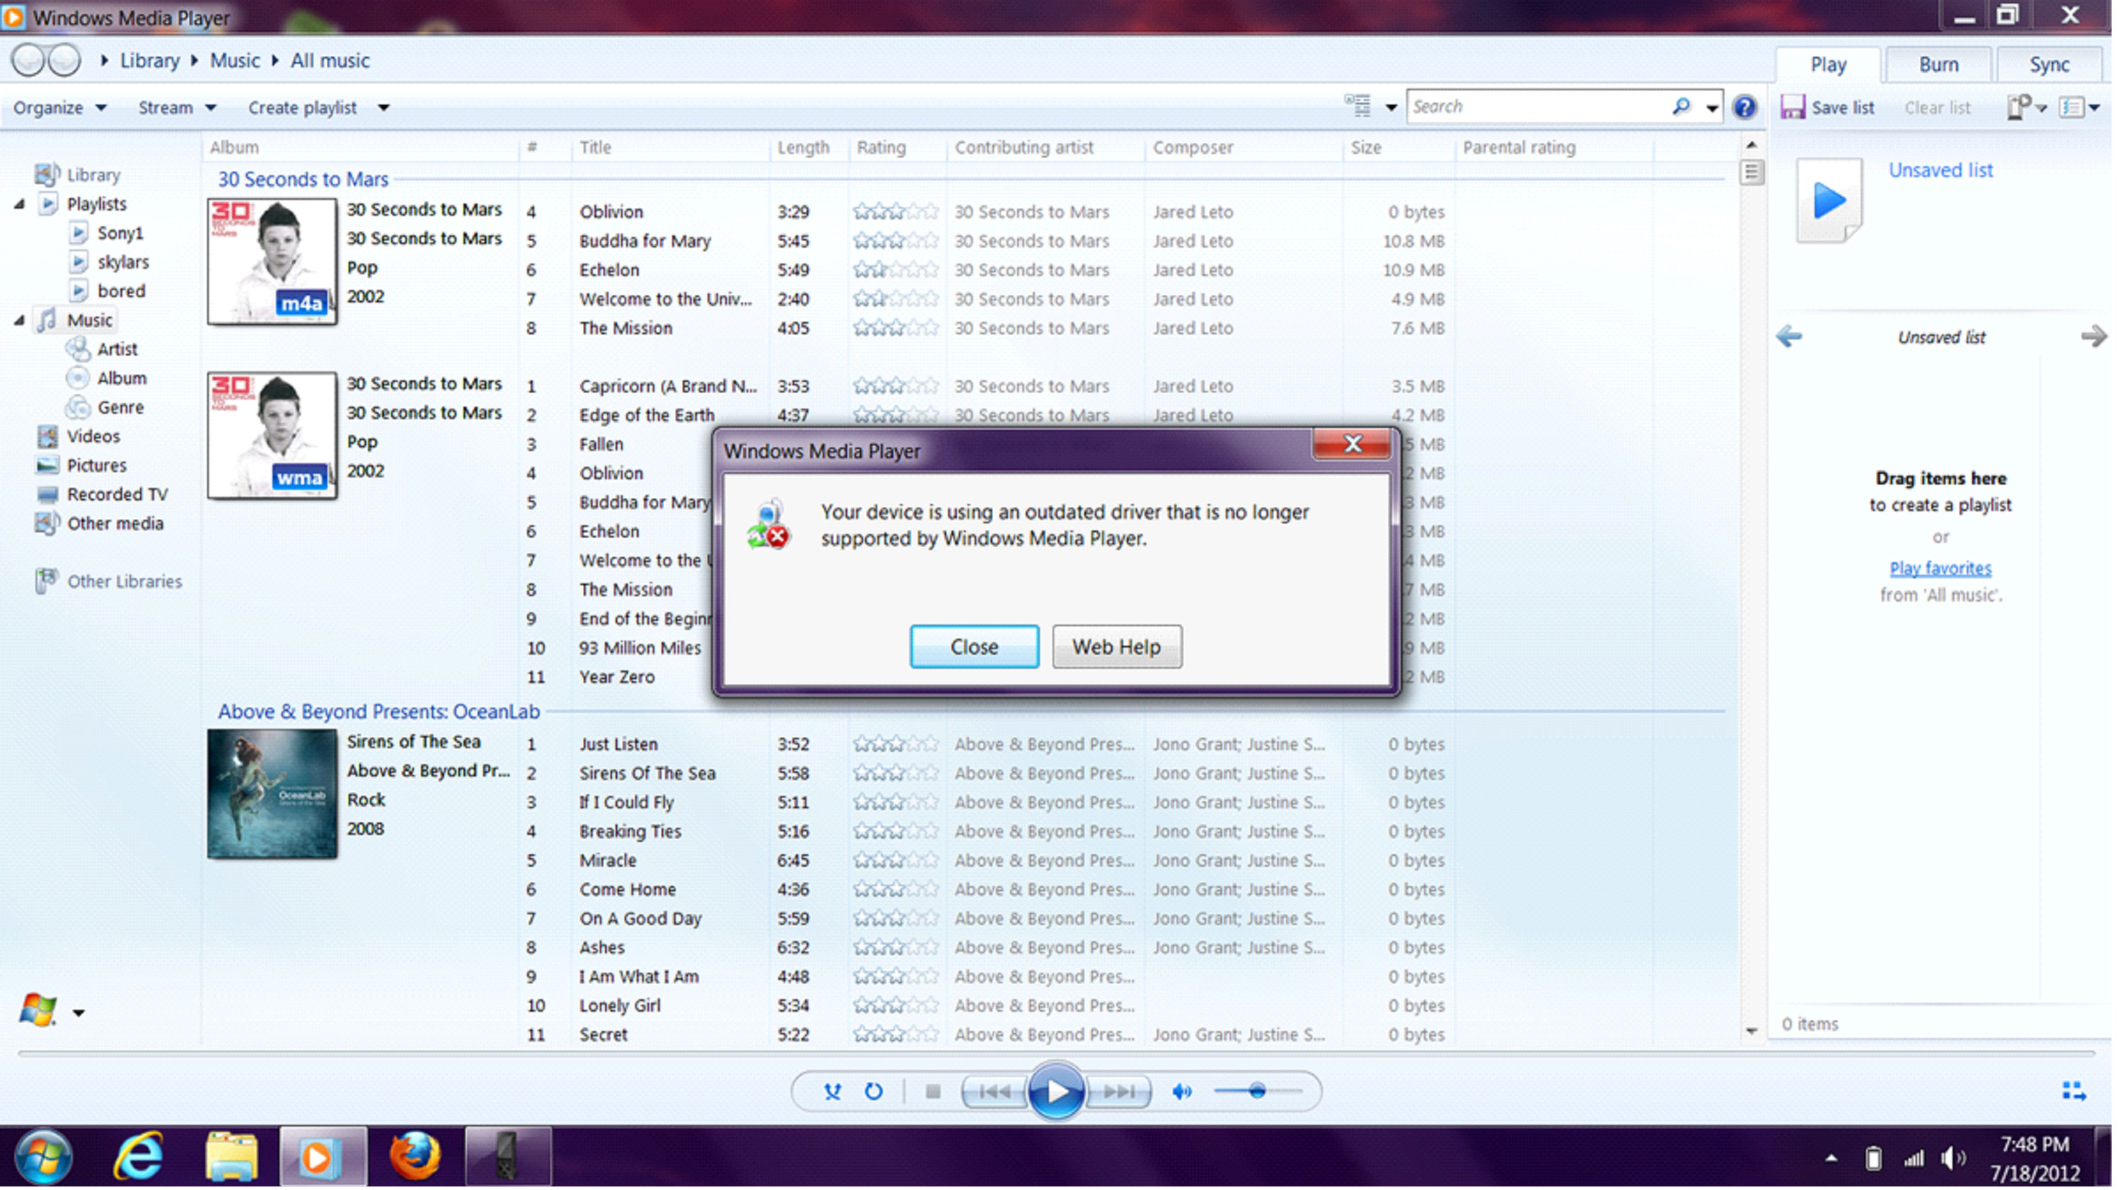Collapse the Music tree node
This screenshot has width=2125, height=1190.
click(x=19, y=322)
